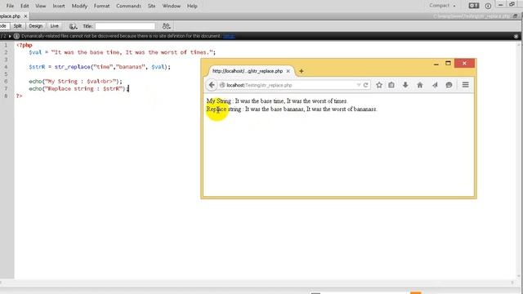Open the Site menu

[x=151, y=6]
